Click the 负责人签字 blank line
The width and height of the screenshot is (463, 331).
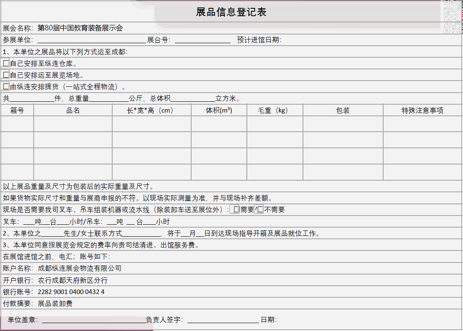tap(223, 320)
